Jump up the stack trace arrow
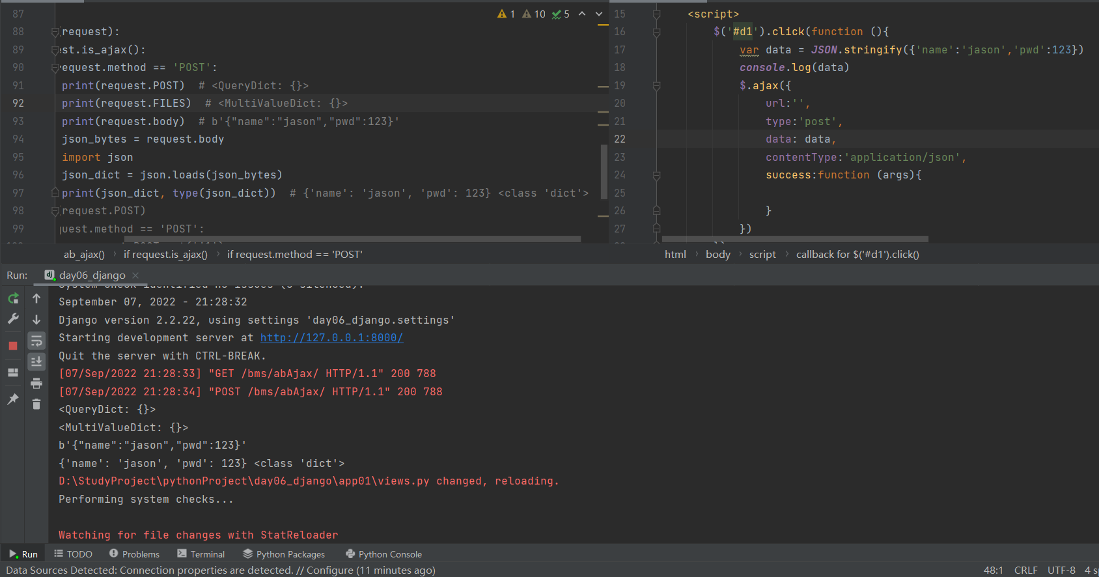 pos(36,298)
